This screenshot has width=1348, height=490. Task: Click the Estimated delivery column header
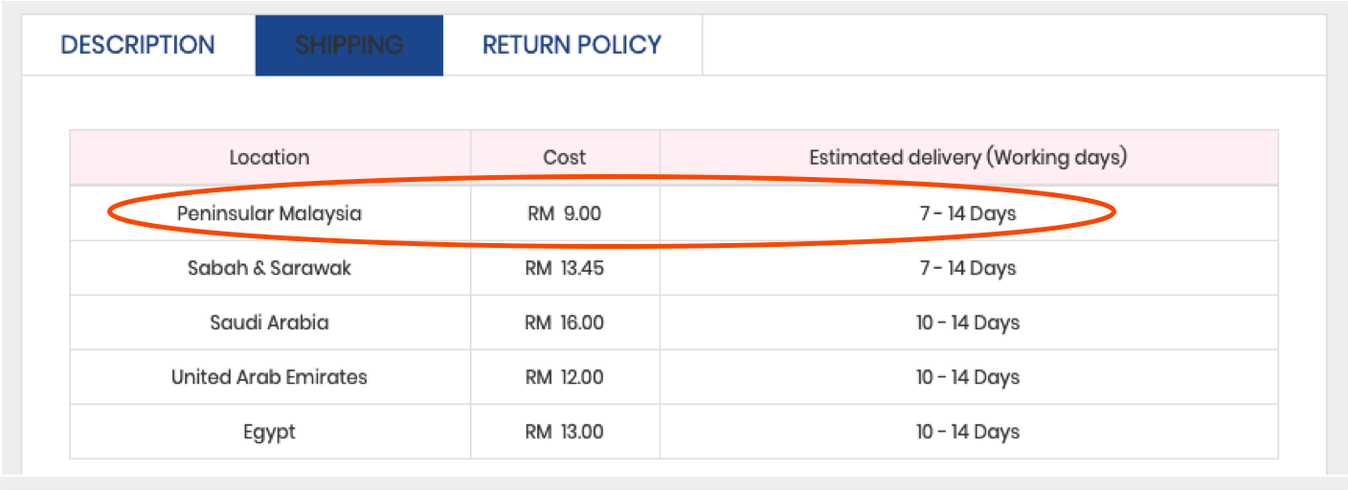point(968,158)
